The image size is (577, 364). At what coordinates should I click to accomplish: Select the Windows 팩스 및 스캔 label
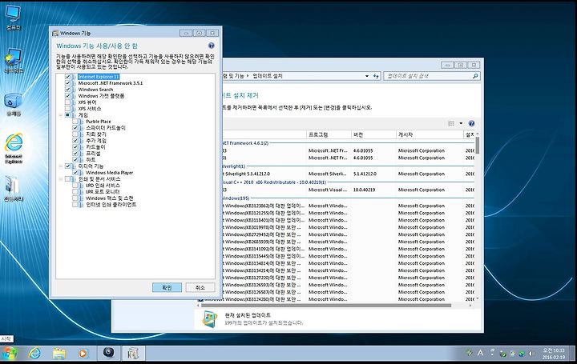coord(109,198)
